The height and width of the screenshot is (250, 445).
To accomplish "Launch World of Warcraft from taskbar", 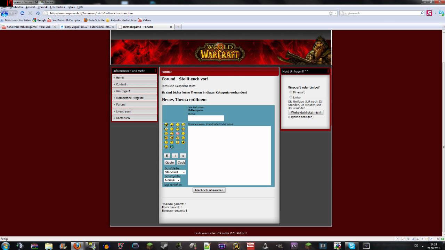I will click(x=236, y=246).
